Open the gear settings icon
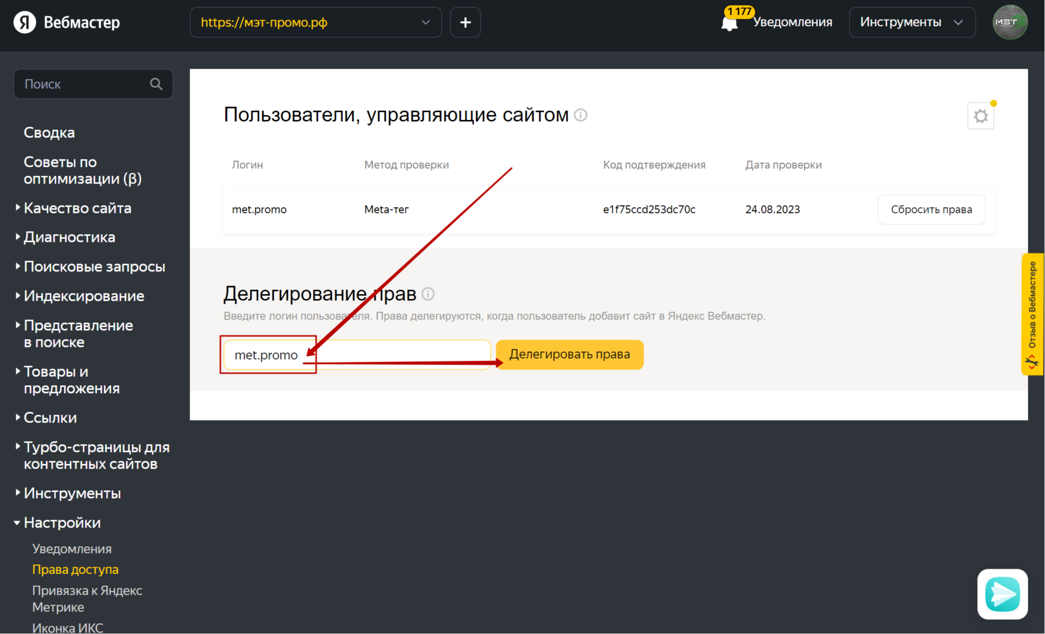This screenshot has width=1045, height=634. [x=981, y=116]
